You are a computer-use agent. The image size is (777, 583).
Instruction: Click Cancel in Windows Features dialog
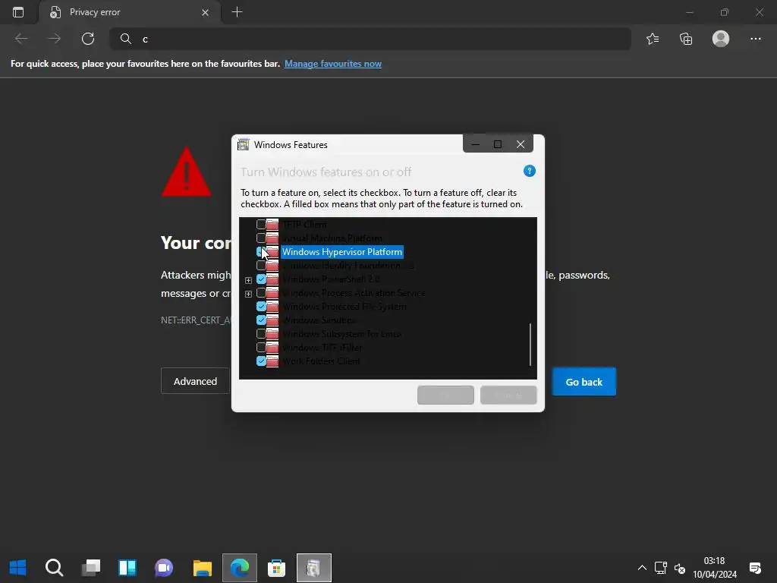pos(508,395)
